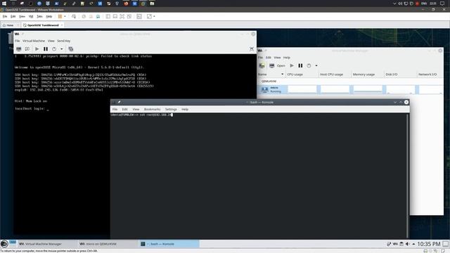The width and height of the screenshot is (450, 253).
Task: Click Run play button in micro console
Action: [x=37, y=49]
